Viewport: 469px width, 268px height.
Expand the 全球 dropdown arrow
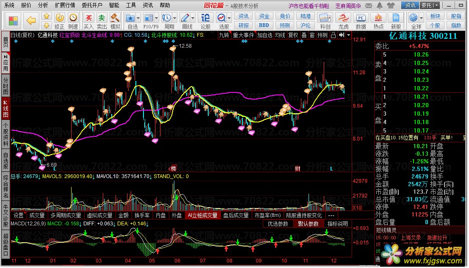tap(421, 18)
